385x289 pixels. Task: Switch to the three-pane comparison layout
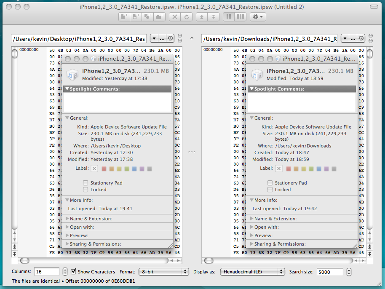point(241,17)
